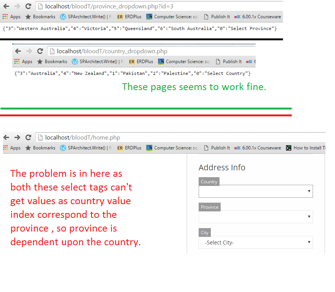Viewport: 335px width, 292px height.
Task: Open Apps shortcut in province_dropdown browser
Action: click(x=12, y=17)
